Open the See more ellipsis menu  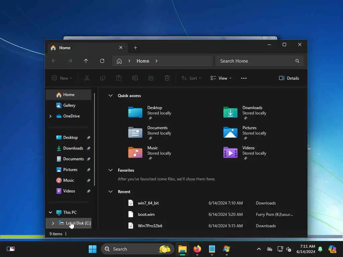pos(244,78)
